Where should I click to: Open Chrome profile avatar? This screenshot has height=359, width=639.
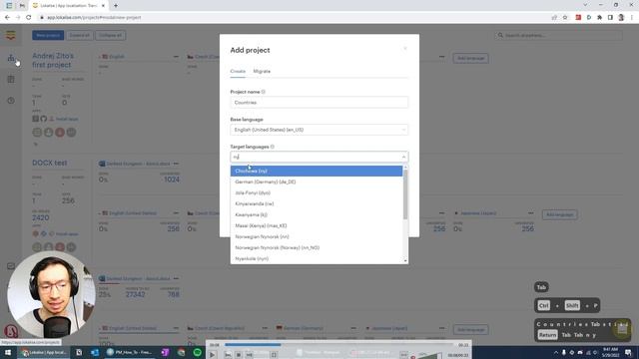click(621, 18)
